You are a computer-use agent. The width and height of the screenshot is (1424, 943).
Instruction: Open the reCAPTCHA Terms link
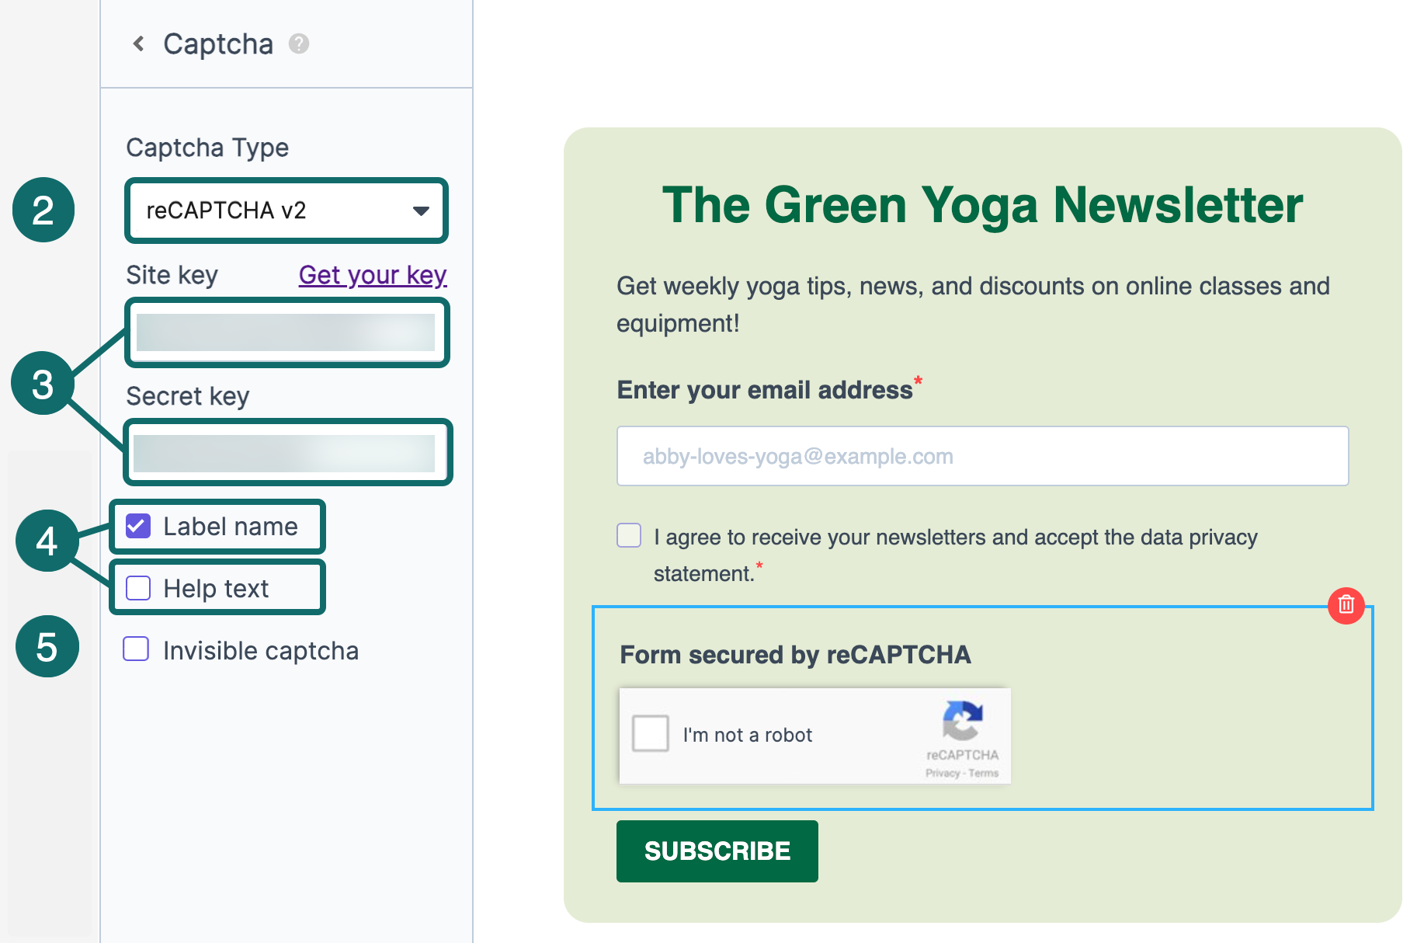[x=984, y=773]
